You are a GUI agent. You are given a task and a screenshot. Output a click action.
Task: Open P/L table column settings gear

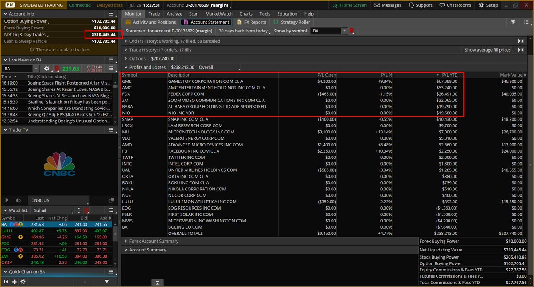coord(525,75)
